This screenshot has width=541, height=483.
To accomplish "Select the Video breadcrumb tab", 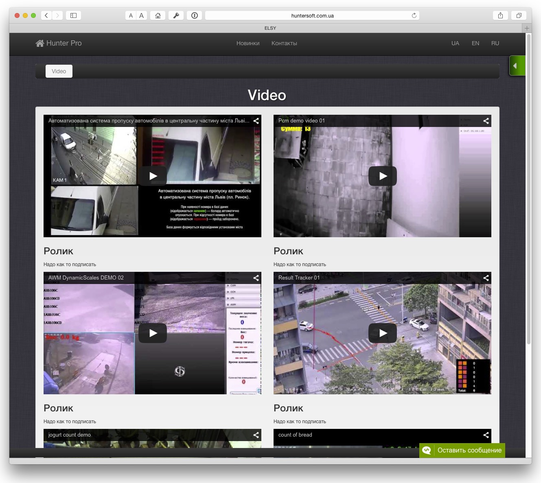I will 59,71.
